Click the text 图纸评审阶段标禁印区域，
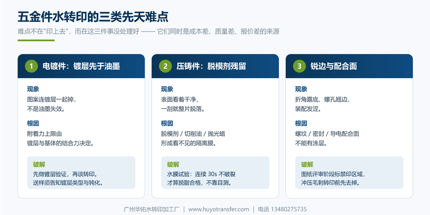 (334, 174)
